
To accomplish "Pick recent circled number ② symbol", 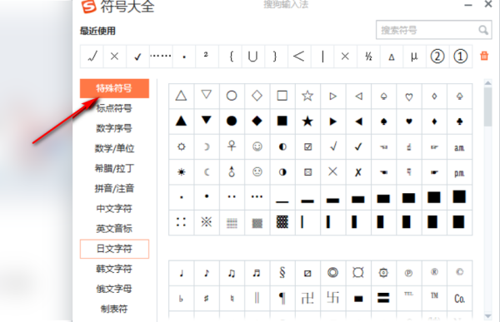I will [437, 57].
